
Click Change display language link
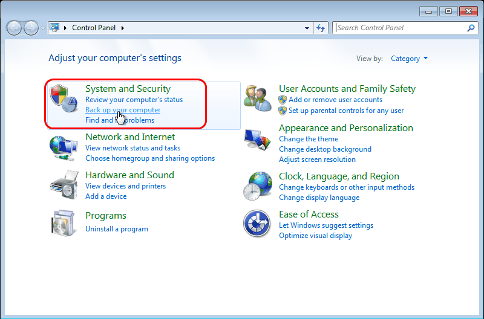[319, 198]
